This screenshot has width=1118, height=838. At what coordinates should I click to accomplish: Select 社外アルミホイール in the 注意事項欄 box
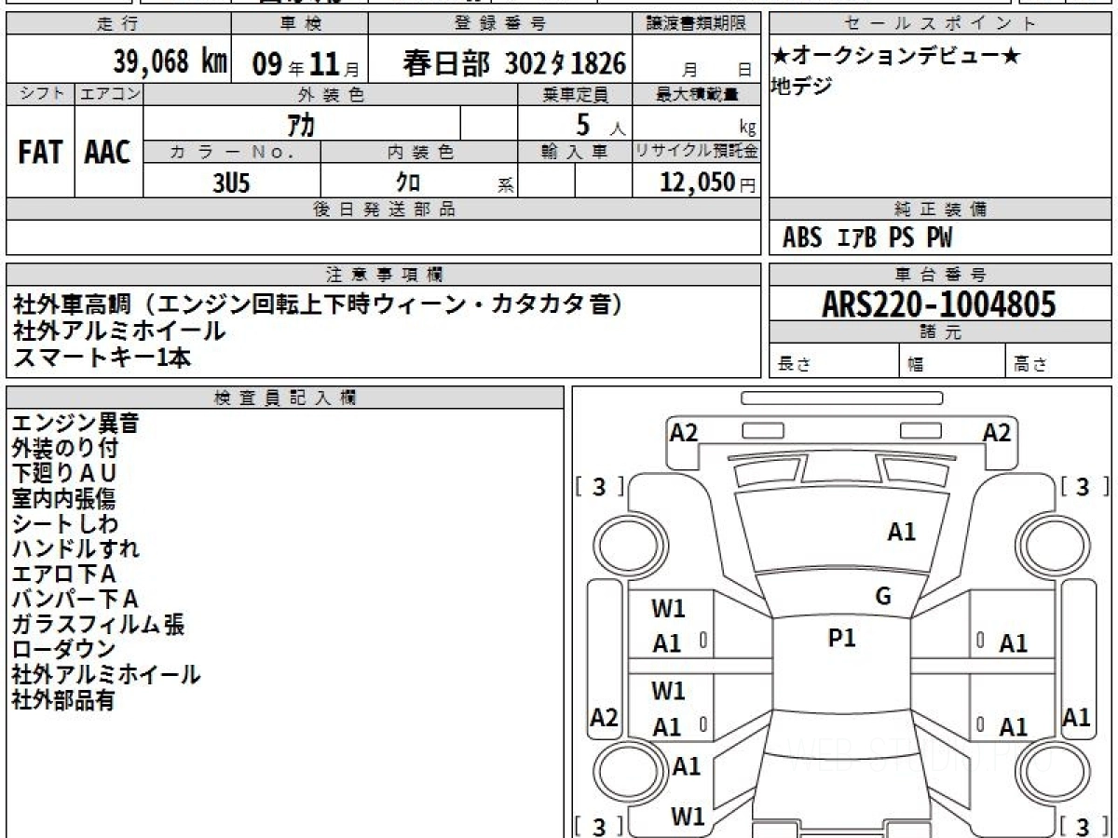[119, 330]
